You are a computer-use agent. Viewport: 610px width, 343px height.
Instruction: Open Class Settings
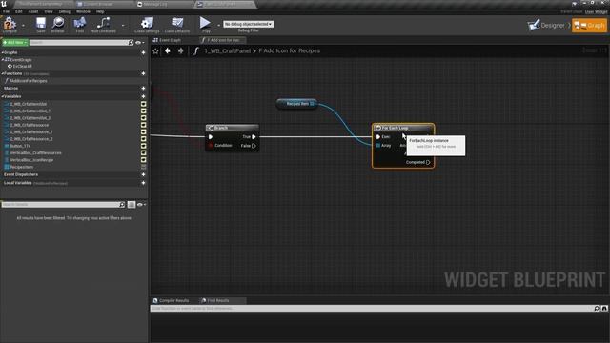(147, 25)
